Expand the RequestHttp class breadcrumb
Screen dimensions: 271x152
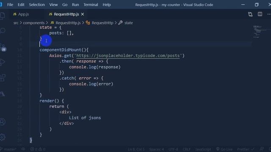coord(102,23)
